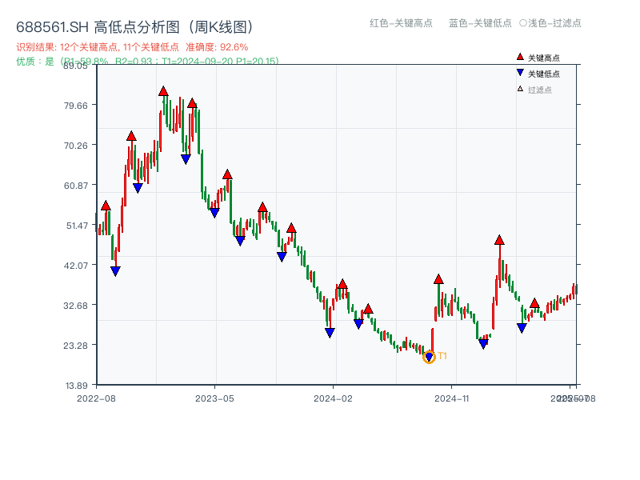
Task: Click the blue low-point marker near the 2024-11 bottom
Action: 483,342
